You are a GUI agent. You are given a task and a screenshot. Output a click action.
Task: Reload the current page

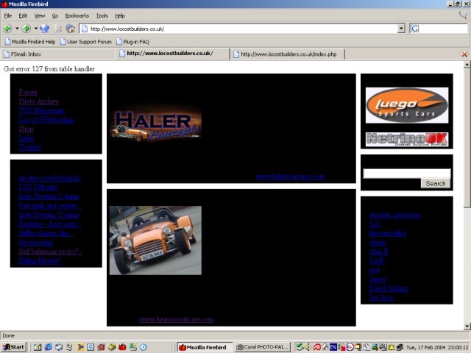(x=44, y=29)
